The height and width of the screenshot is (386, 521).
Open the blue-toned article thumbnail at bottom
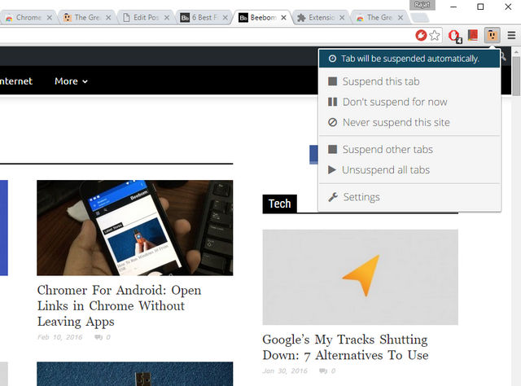[135, 374]
